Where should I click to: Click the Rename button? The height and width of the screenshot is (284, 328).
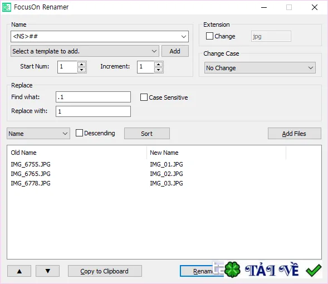point(202,271)
